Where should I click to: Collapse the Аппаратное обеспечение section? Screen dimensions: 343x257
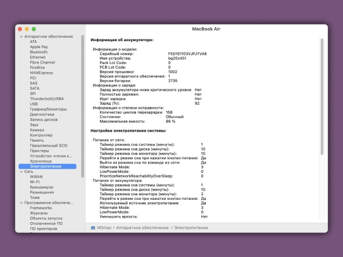[x=21, y=37]
